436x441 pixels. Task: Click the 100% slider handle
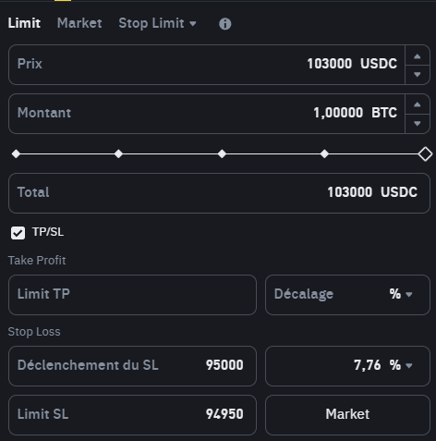pos(425,153)
